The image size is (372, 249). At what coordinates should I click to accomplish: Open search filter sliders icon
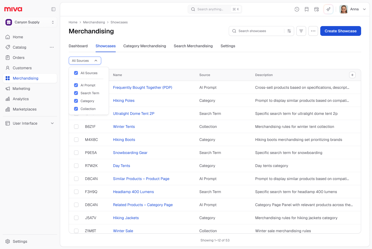(x=289, y=31)
